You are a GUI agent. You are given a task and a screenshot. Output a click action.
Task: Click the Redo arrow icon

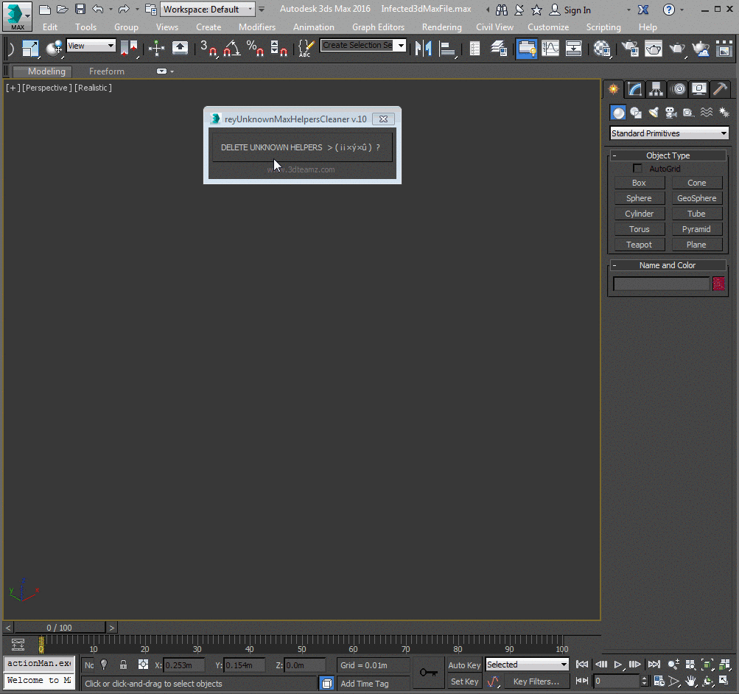click(x=124, y=10)
